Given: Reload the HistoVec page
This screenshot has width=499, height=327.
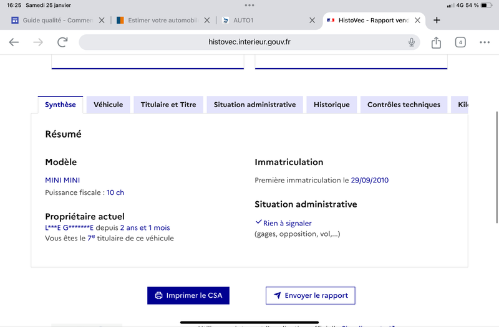Looking at the screenshot, I should point(62,42).
